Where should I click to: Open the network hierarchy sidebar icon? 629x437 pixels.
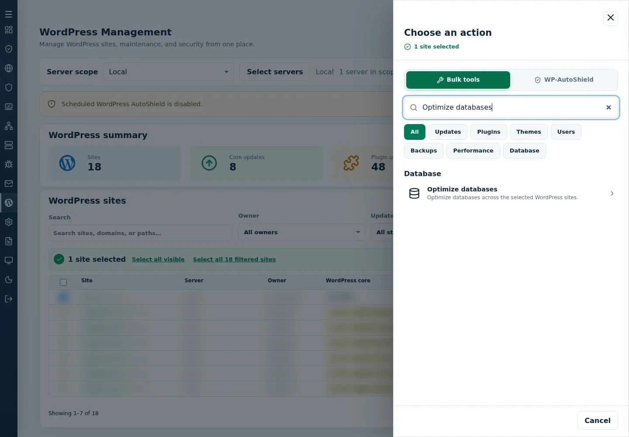click(x=9, y=126)
